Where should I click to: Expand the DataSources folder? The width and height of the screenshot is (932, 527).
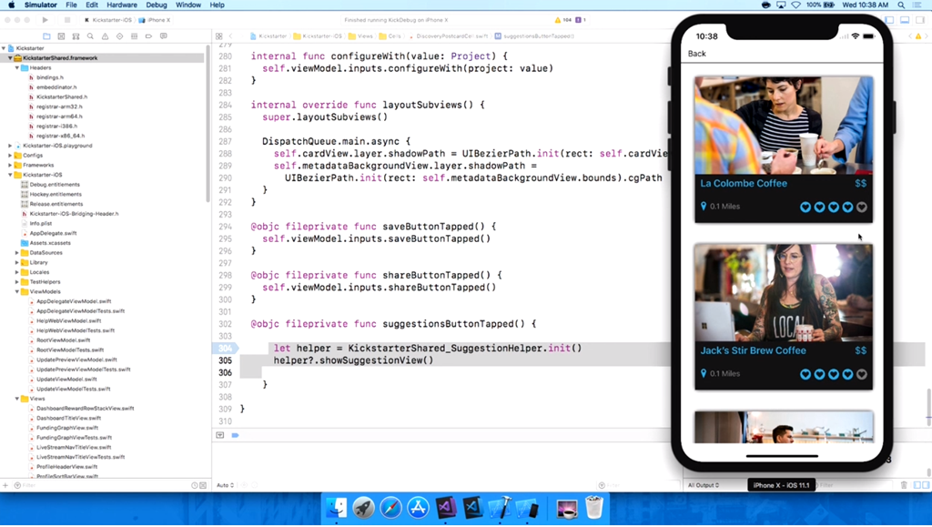click(17, 253)
